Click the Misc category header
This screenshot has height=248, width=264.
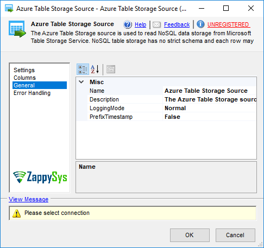97,82
